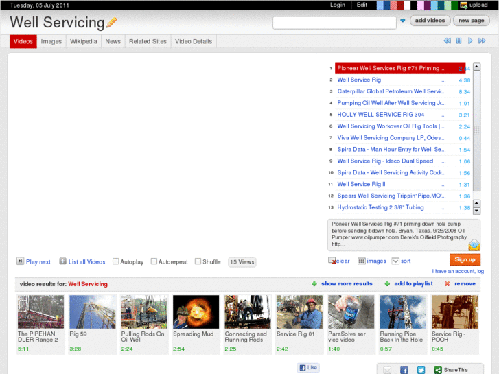Select 'Pioneer Well Services Rig #71 Priming' item

(400, 69)
